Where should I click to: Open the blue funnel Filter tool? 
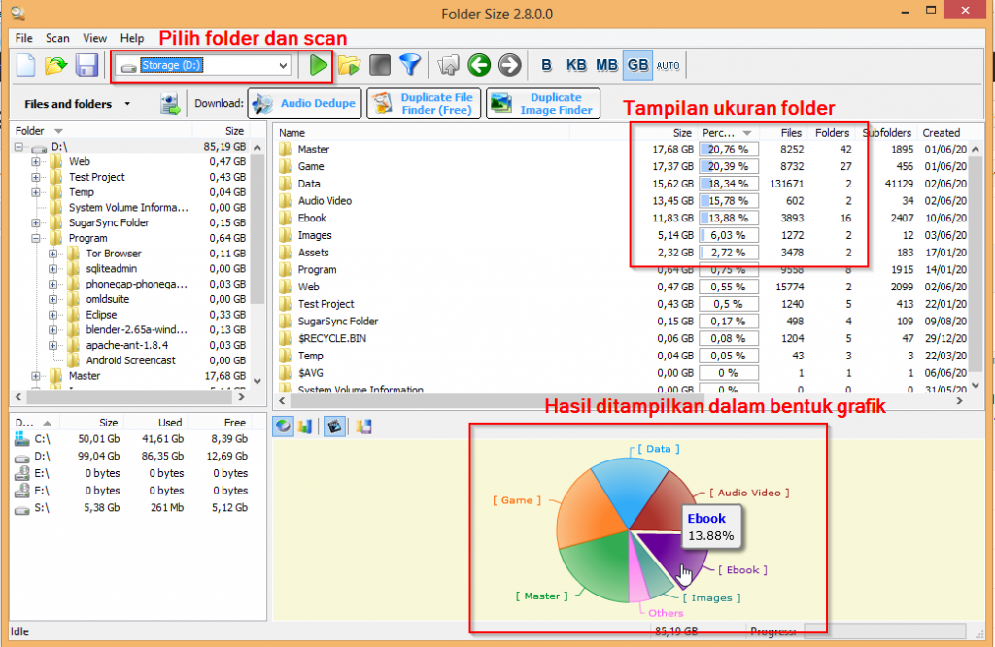click(x=411, y=65)
